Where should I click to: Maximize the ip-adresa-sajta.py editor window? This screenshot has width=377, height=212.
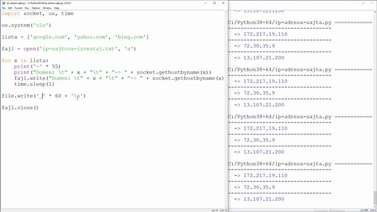[x=214, y=3]
